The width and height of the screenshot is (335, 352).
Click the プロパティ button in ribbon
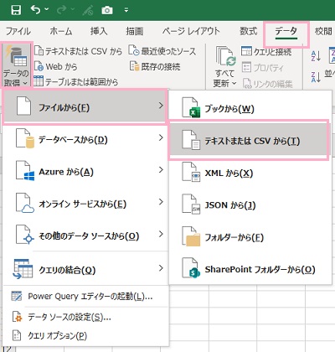tap(262, 67)
